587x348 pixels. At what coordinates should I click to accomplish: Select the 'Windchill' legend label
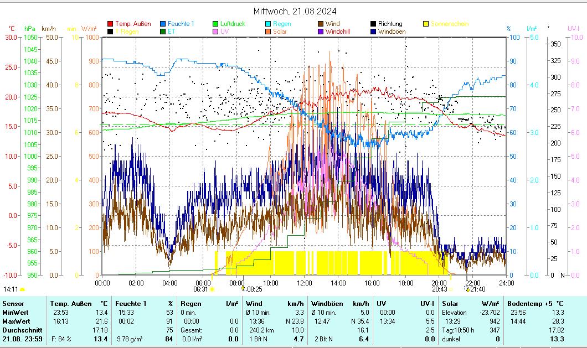(x=338, y=32)
